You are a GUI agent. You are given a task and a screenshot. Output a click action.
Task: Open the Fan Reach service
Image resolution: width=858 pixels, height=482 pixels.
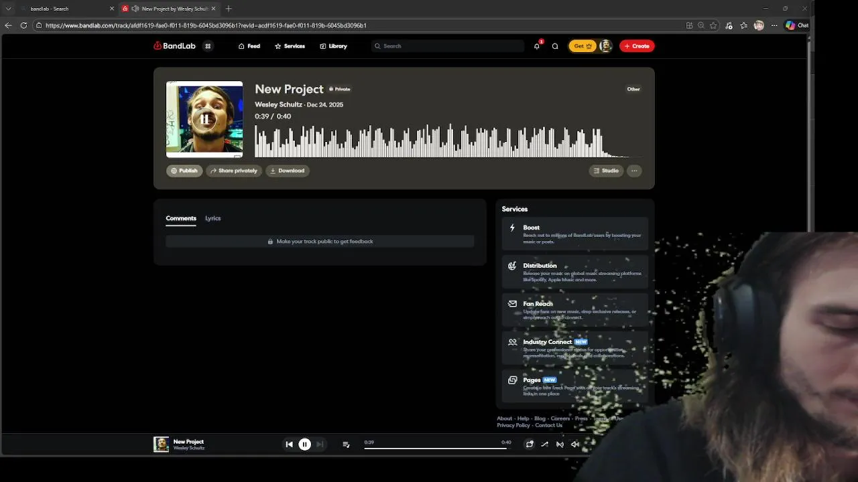(x=575, y=310)
